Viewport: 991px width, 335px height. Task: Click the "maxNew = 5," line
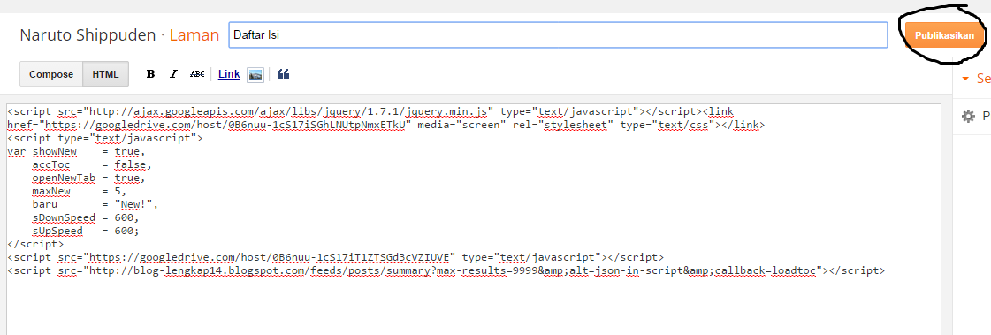click(x=80, y=192)
